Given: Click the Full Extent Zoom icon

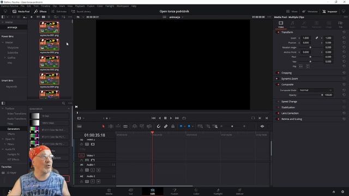Looking at the screenshot, I should 200,126.
